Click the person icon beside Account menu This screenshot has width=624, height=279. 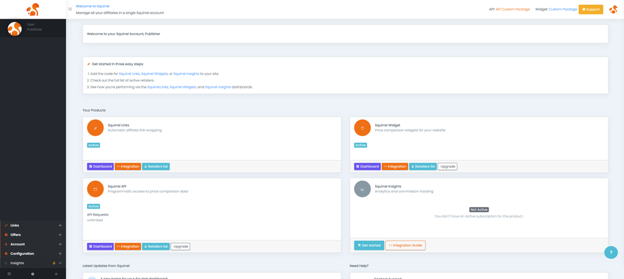click(x=6, y=244)
